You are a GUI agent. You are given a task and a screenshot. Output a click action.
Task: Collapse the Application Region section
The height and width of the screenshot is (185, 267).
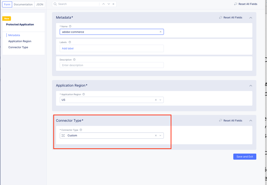point(251,86)
